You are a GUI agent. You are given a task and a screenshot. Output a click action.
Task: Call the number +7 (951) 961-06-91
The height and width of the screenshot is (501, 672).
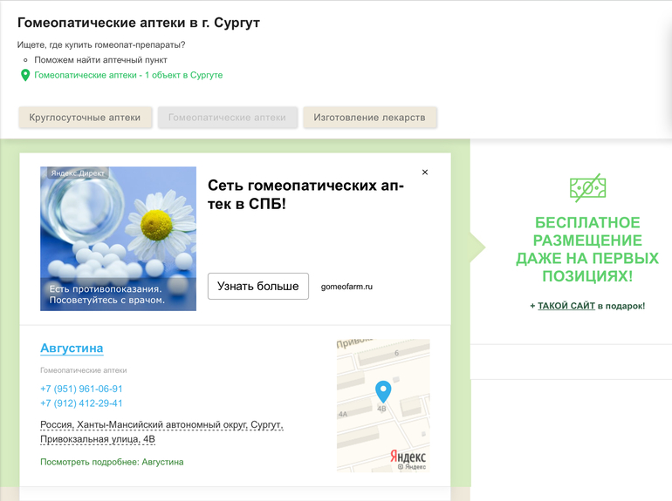81,389
